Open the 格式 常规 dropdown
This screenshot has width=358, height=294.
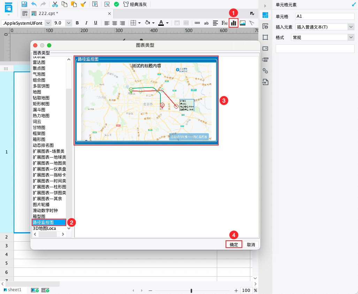[351, 37]
